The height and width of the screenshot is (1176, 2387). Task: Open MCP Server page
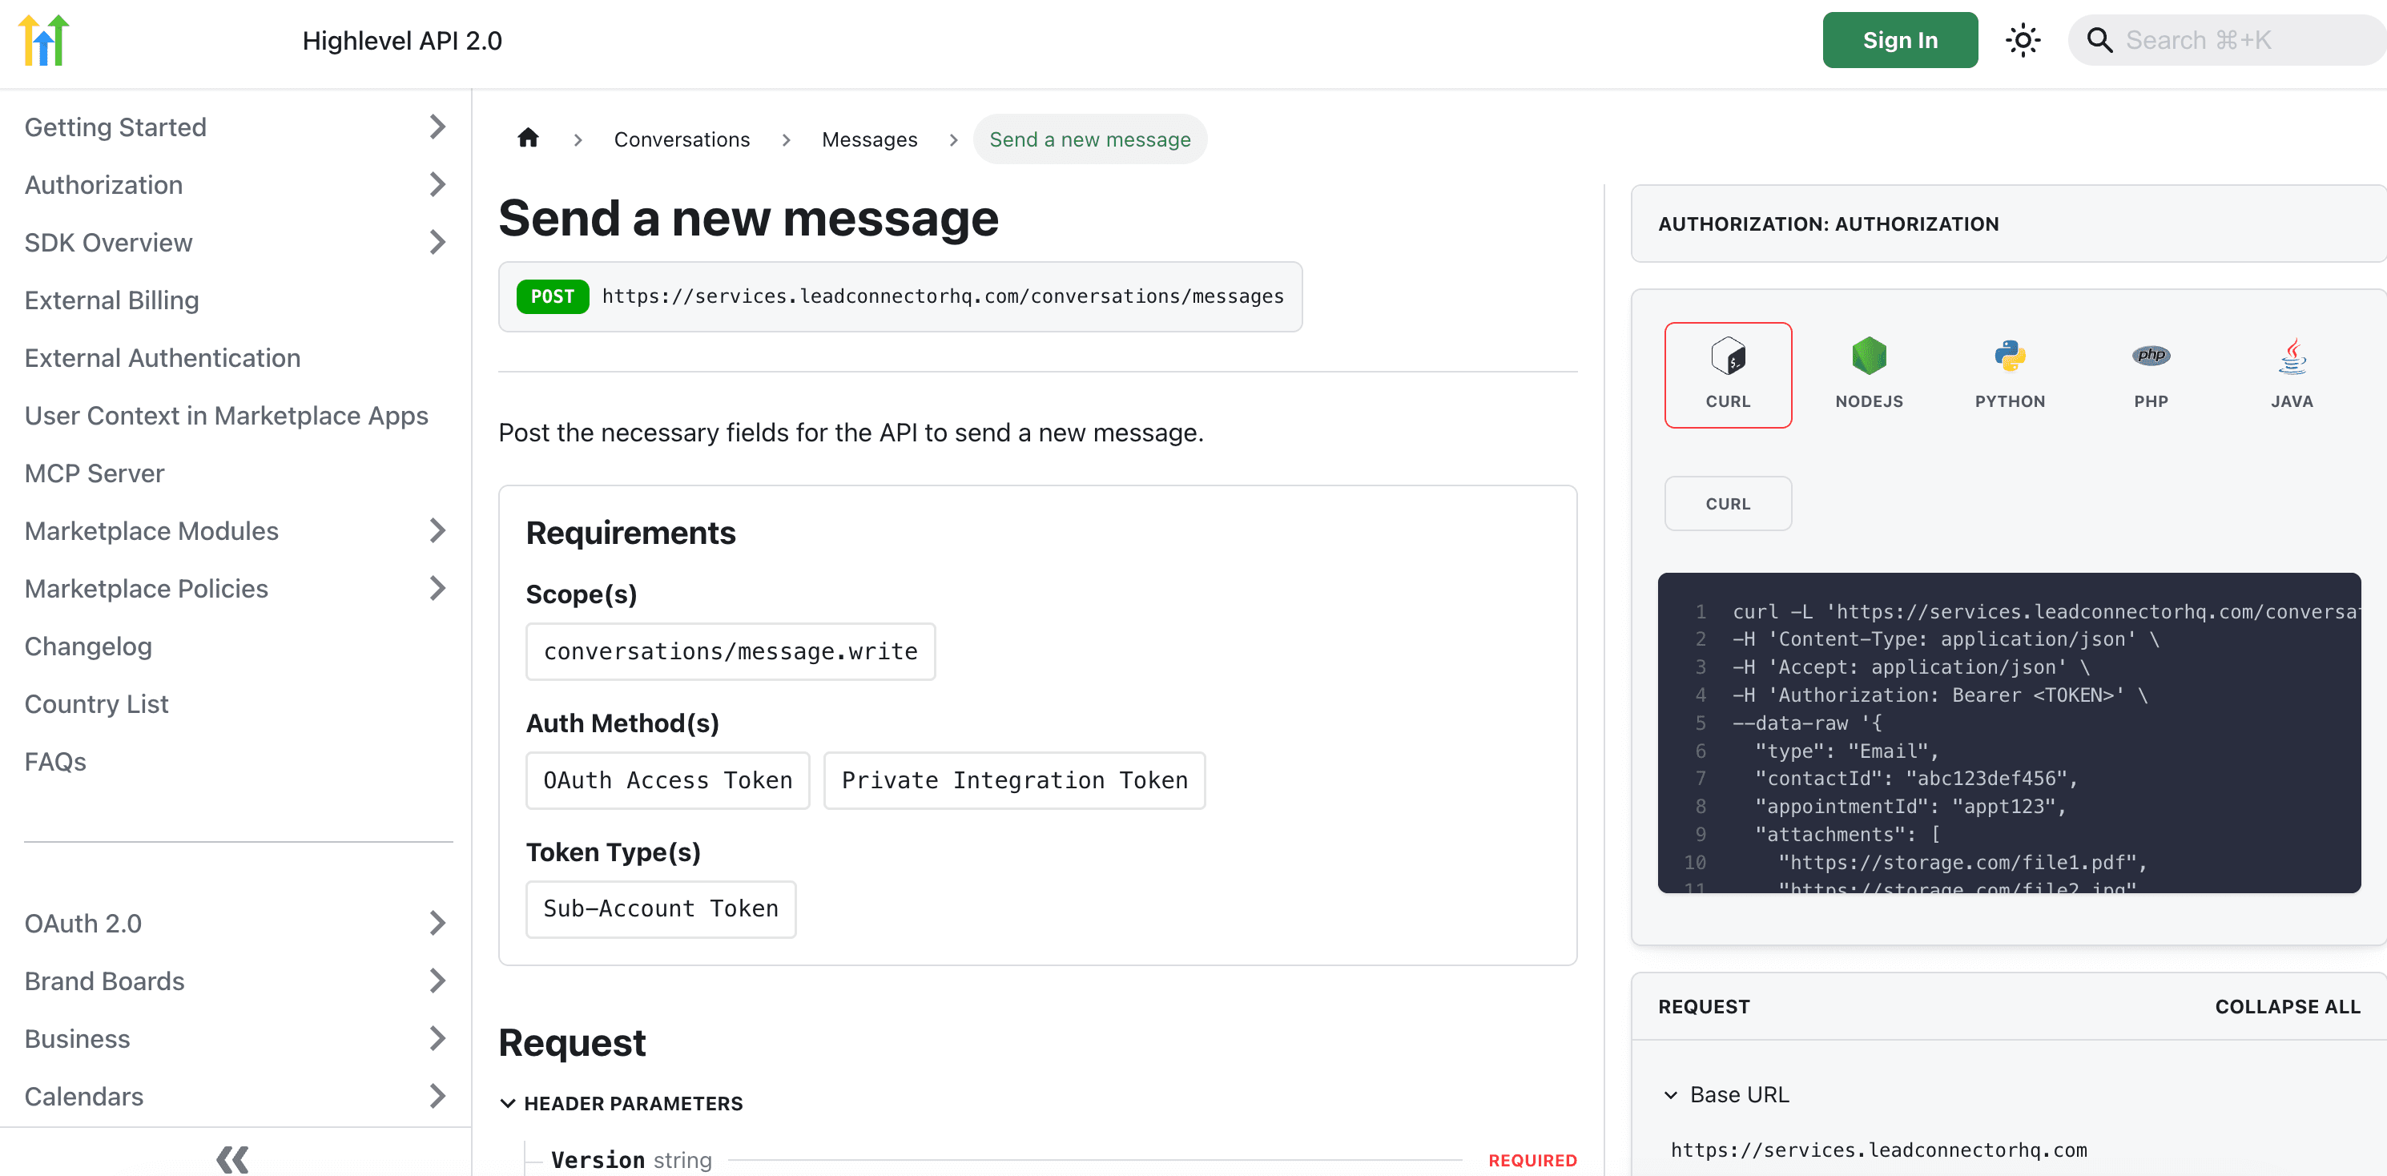click(94, 473)
